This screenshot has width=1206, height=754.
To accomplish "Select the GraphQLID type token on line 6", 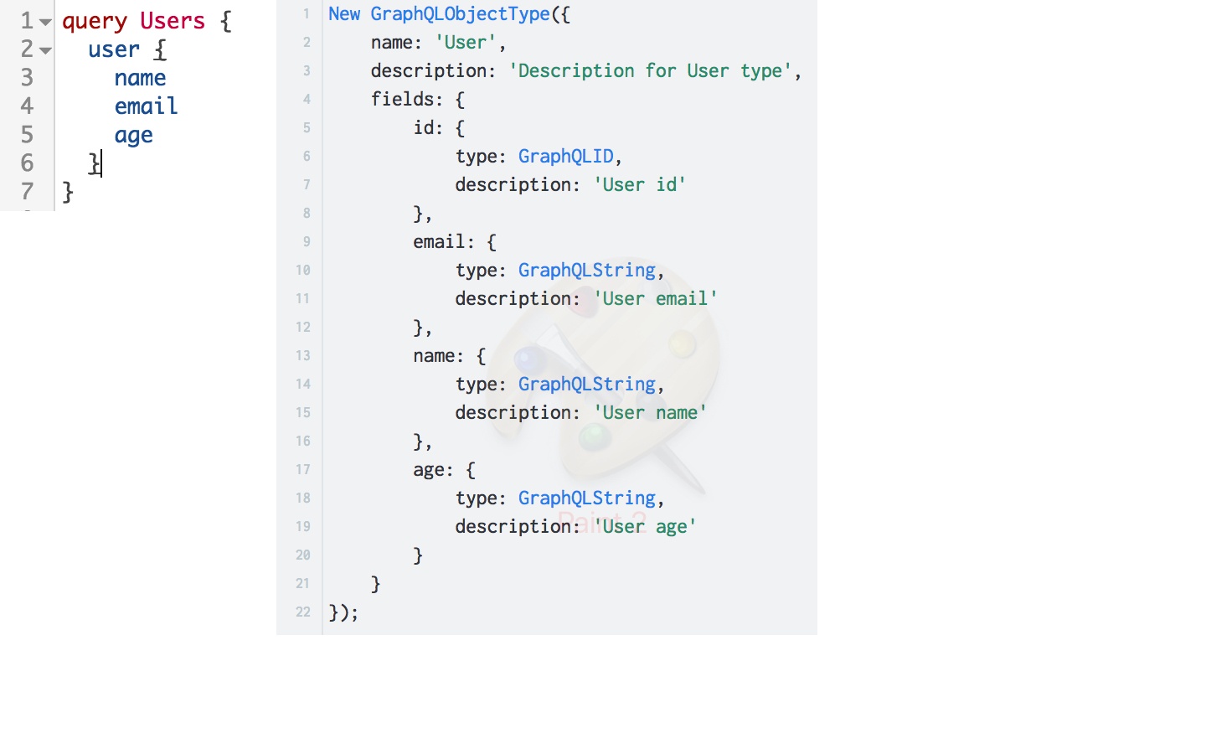I will click(567, 156).
